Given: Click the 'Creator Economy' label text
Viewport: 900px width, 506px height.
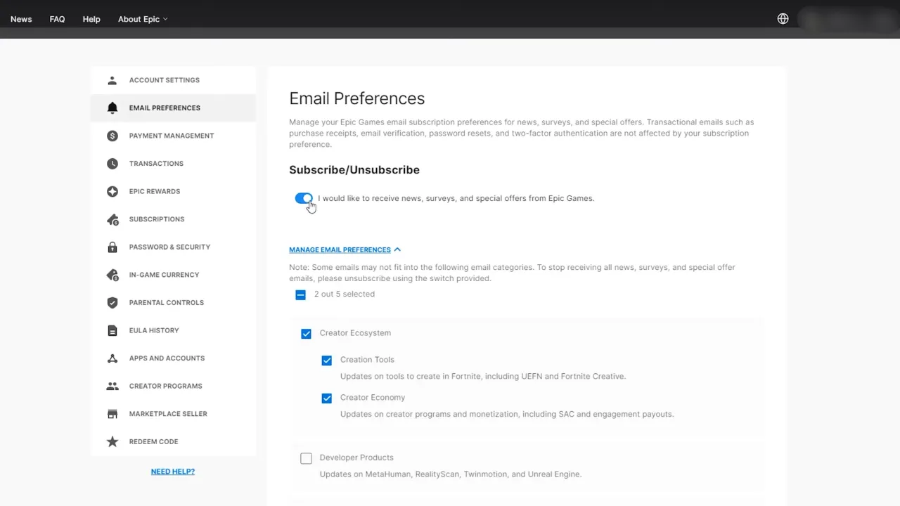Looking at the screenshot, I should tap(373, 398).
